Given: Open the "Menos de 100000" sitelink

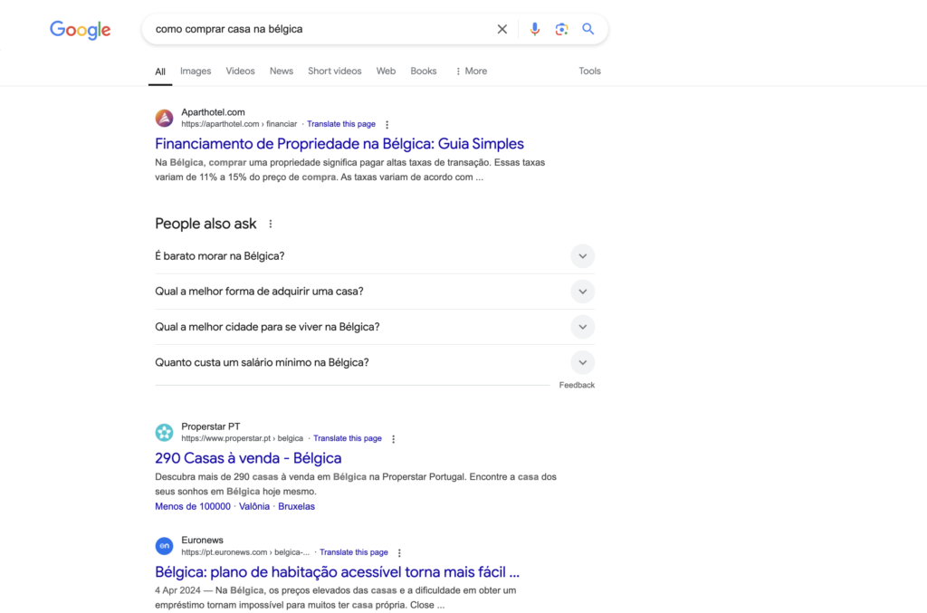Looking at the screenshot, I should point(193,506).
